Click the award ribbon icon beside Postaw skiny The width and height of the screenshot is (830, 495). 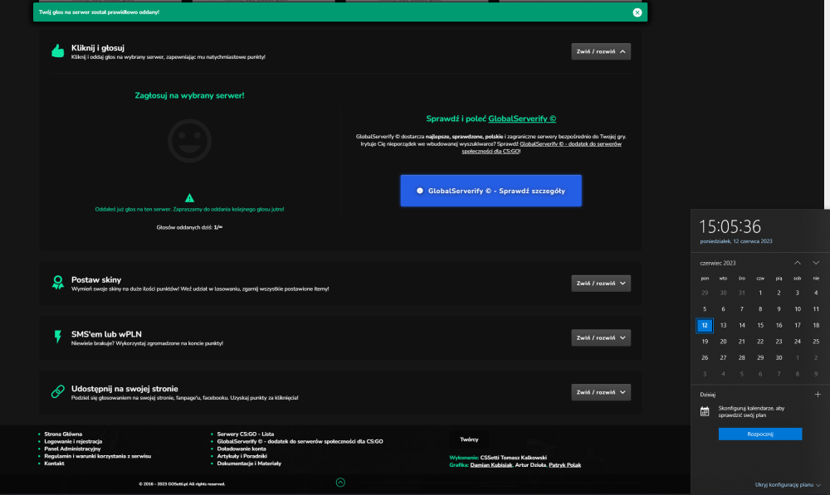tap(58, 283)
